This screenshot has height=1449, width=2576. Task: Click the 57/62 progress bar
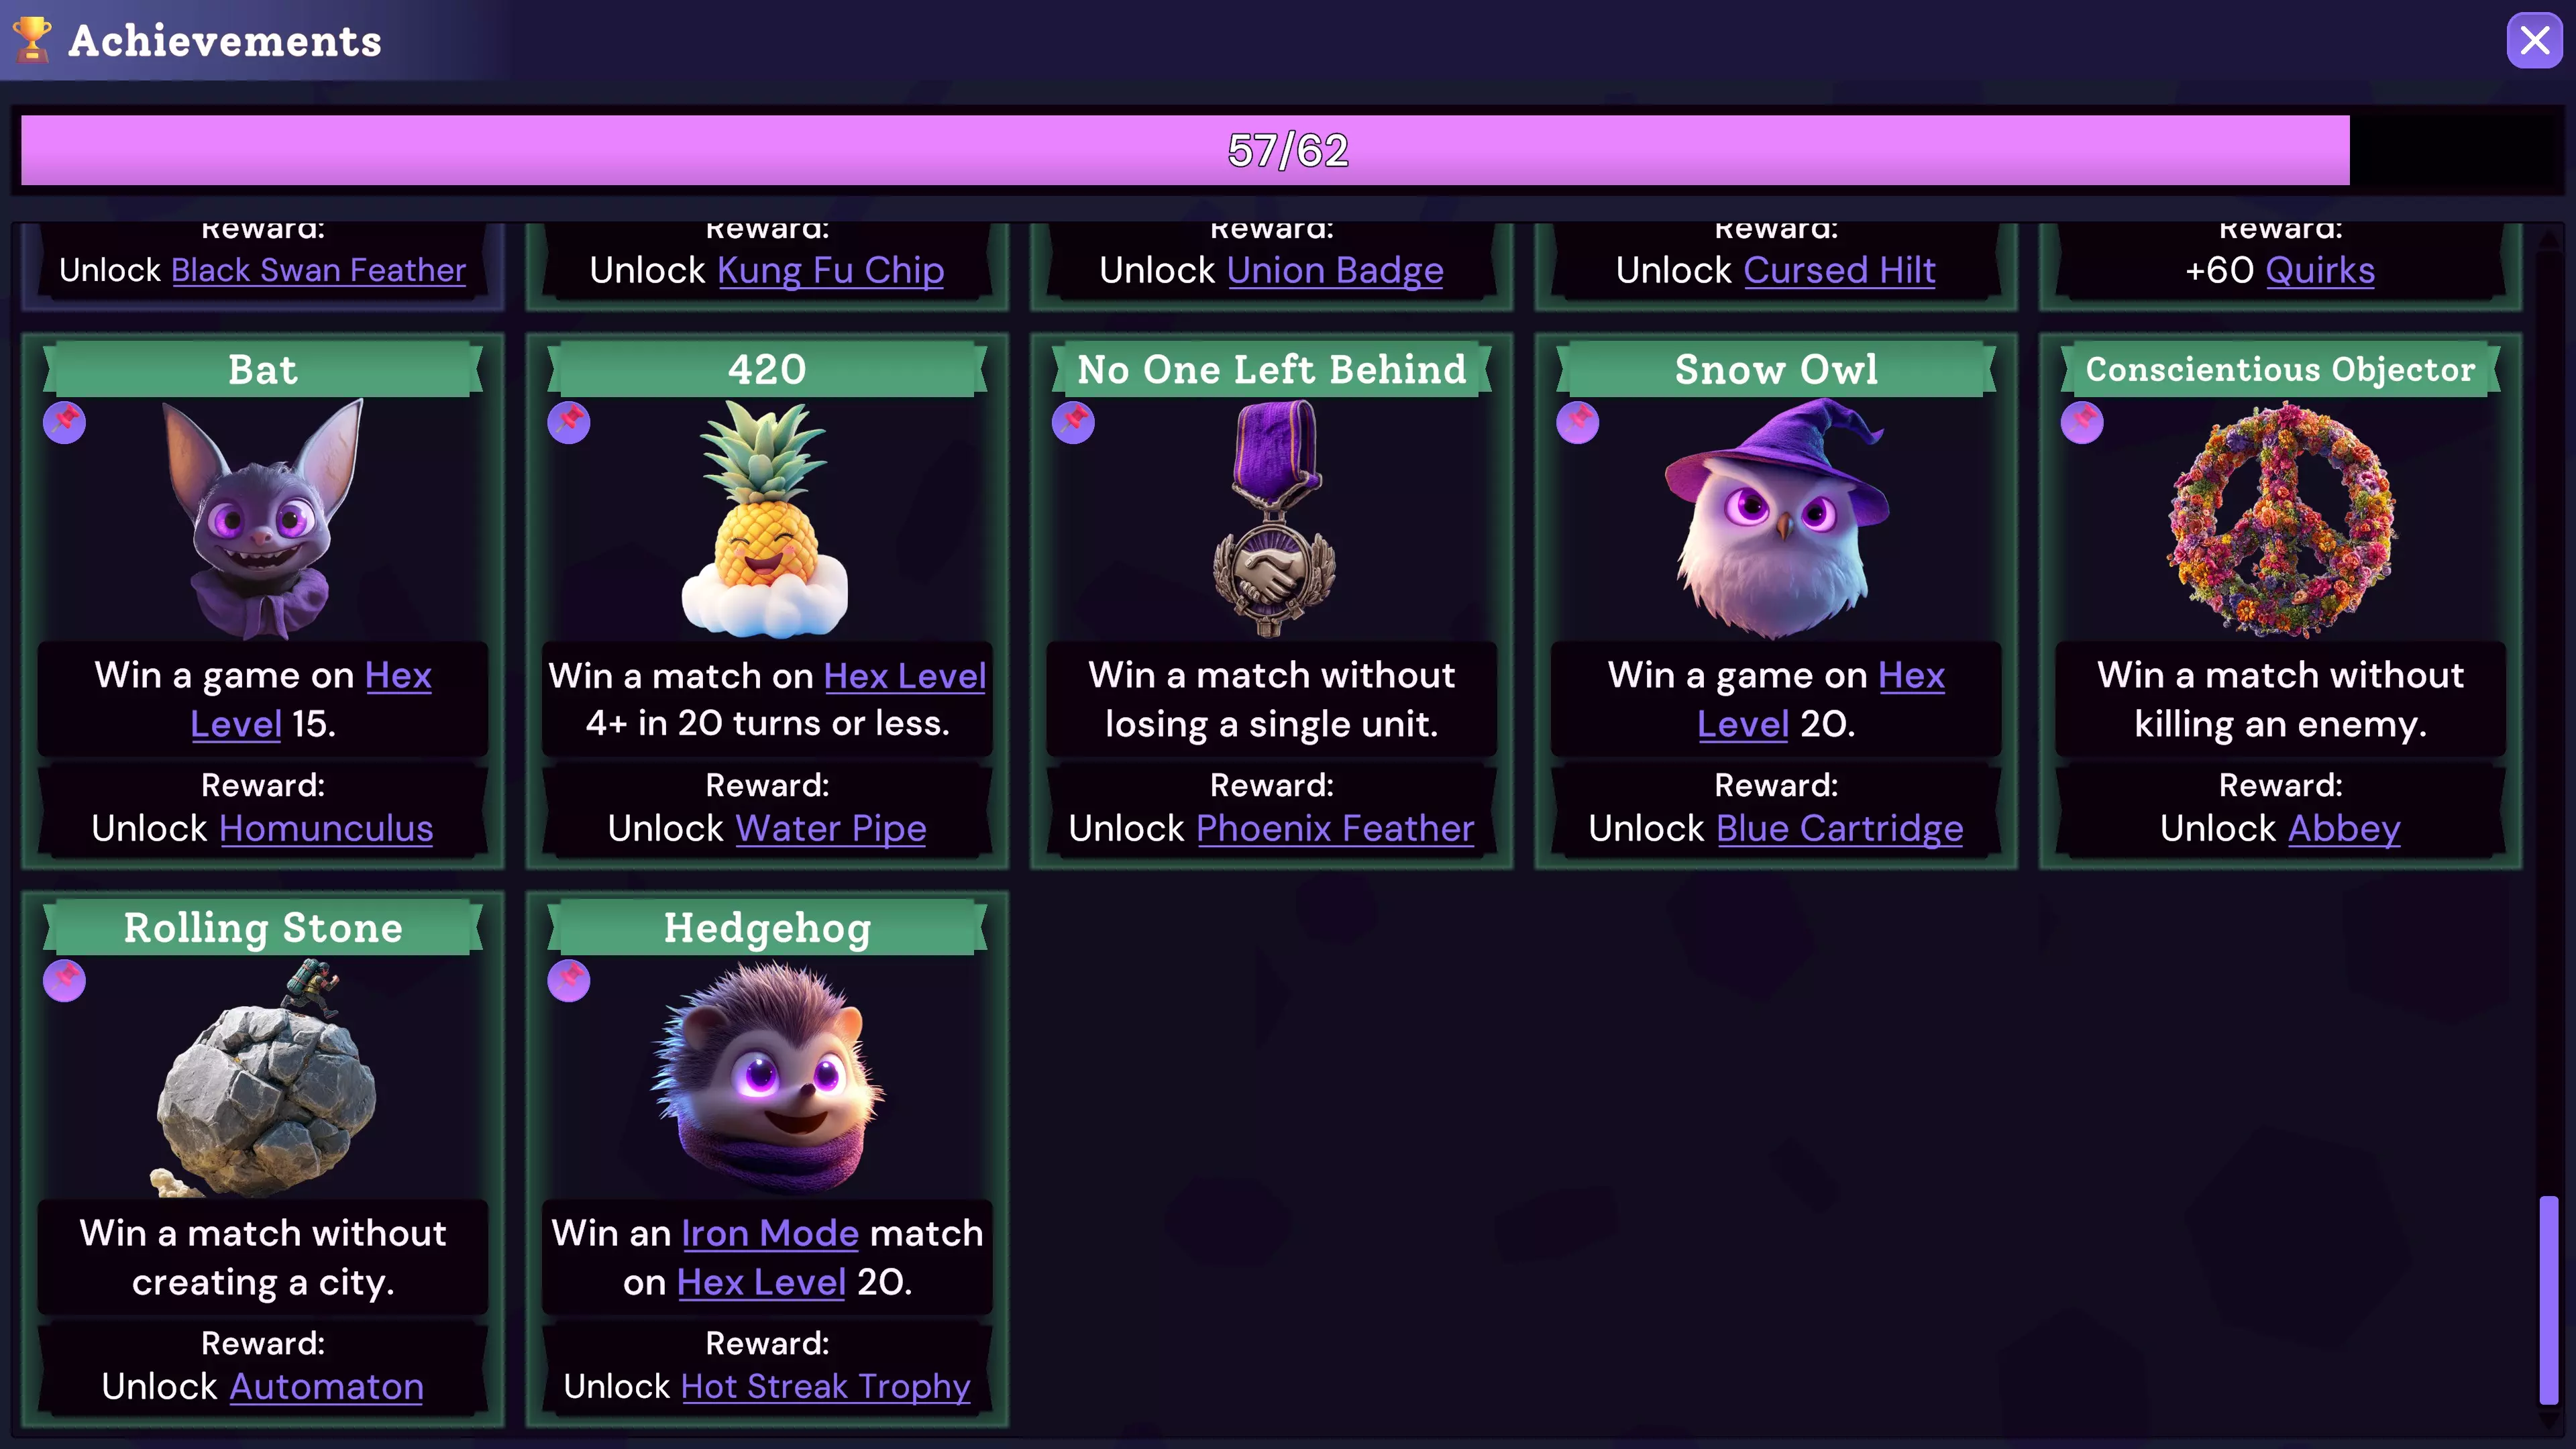point(1288,150)
